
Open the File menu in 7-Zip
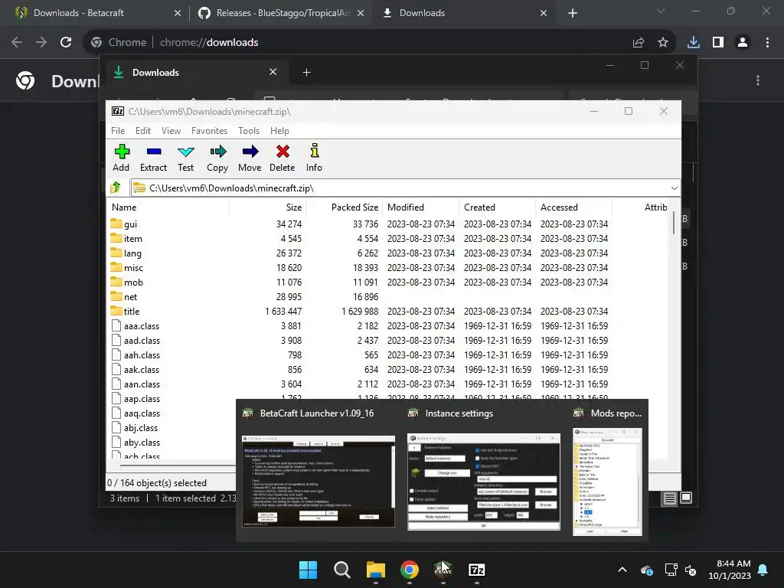(118, 130)
